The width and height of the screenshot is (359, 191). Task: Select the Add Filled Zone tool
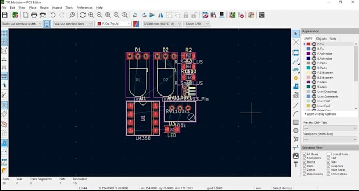point(296,87)
